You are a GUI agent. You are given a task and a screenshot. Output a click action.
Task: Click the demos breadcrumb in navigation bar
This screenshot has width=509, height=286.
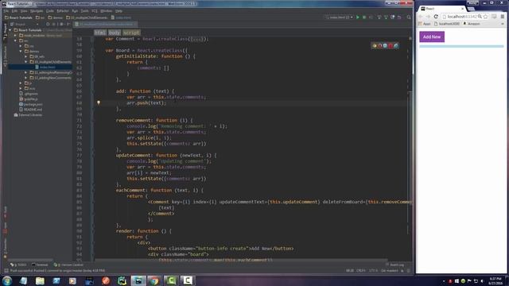(x=55, y=17)
